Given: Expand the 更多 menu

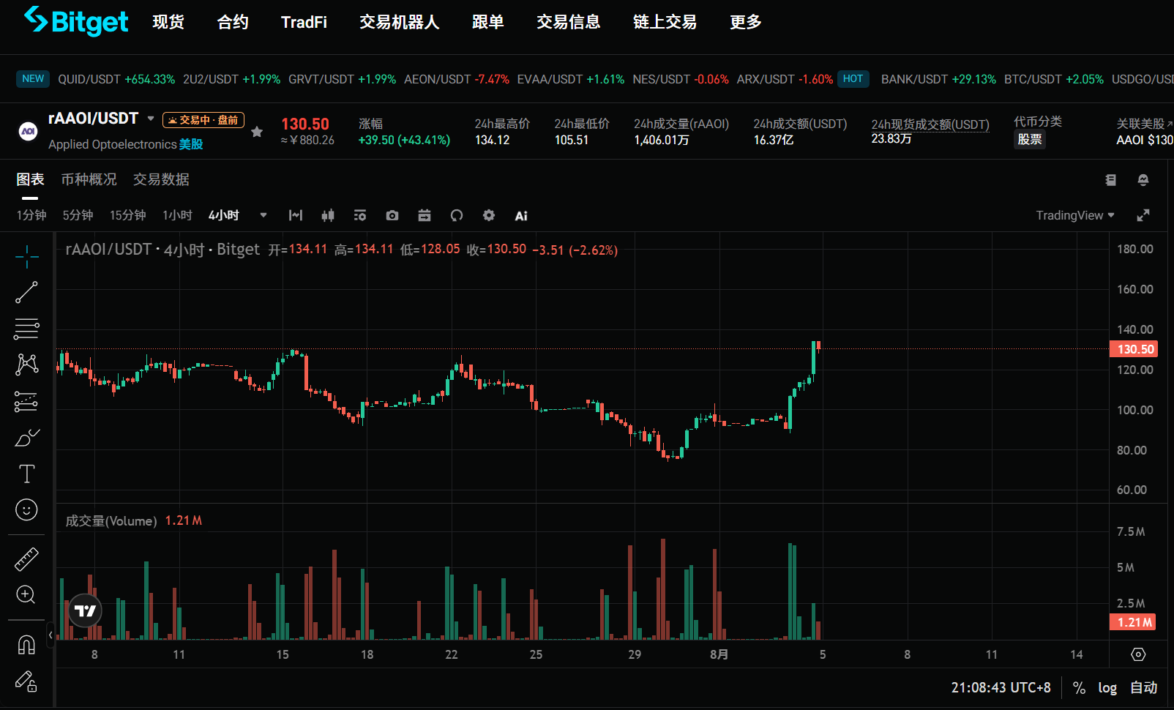Looking at the screenshot, I should [x=746, y=22].
